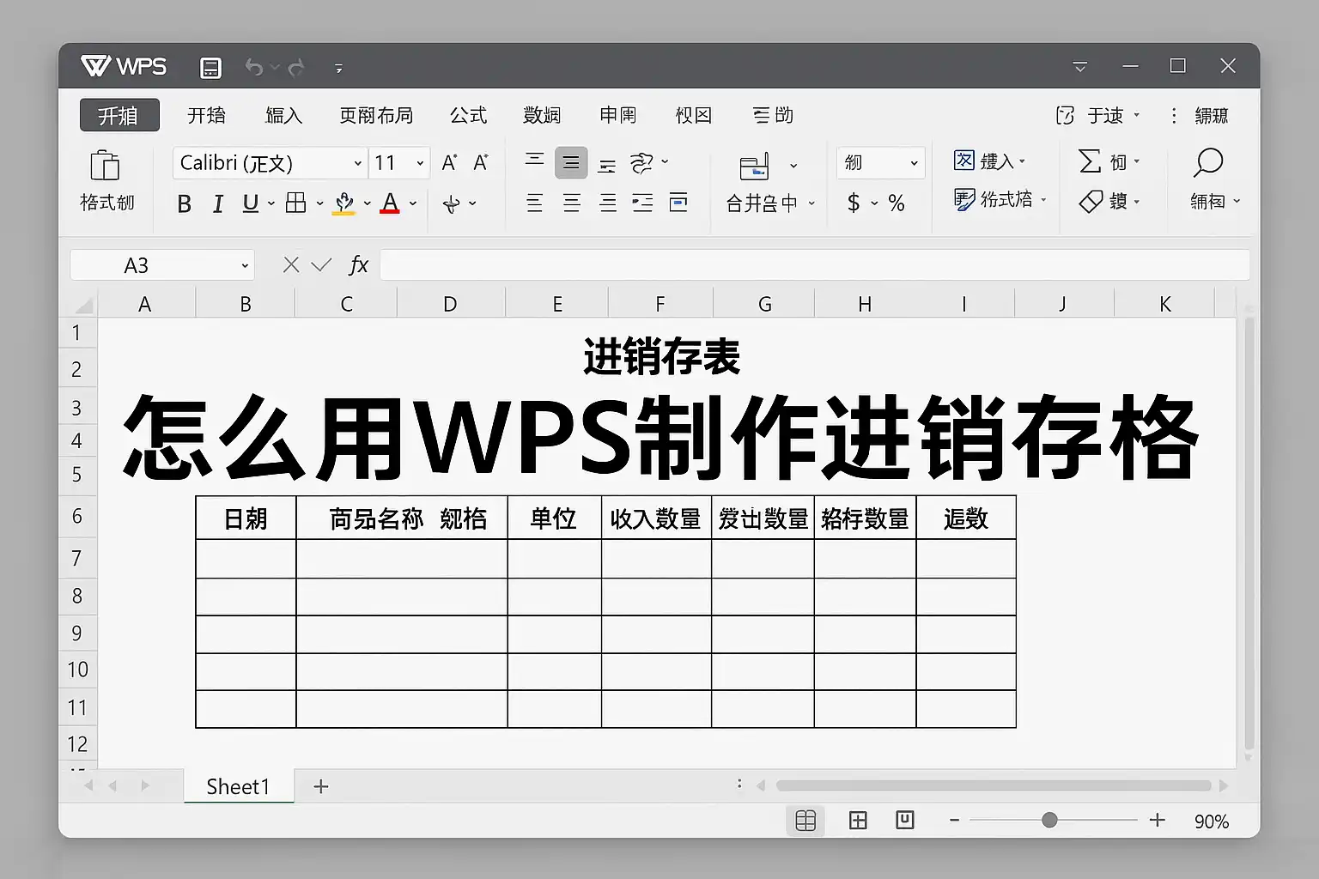Toggle underline formatting
The height and width of the screenshot is (879, 1319).
[x=250, y=203]
